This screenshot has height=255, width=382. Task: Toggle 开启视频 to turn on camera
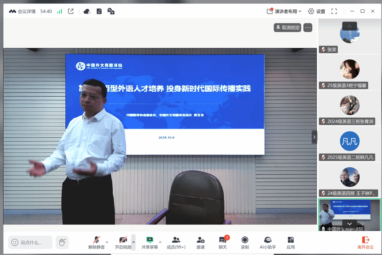point(123,243)
